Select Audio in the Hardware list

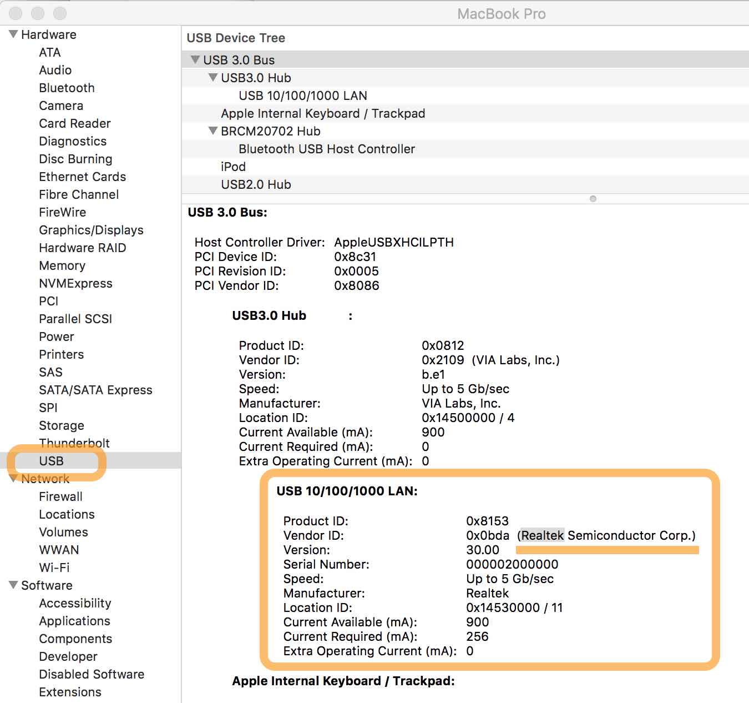tap(55, 70)
